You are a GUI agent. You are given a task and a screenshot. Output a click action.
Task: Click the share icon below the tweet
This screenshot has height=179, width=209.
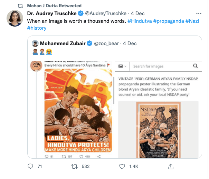point(170,166)
